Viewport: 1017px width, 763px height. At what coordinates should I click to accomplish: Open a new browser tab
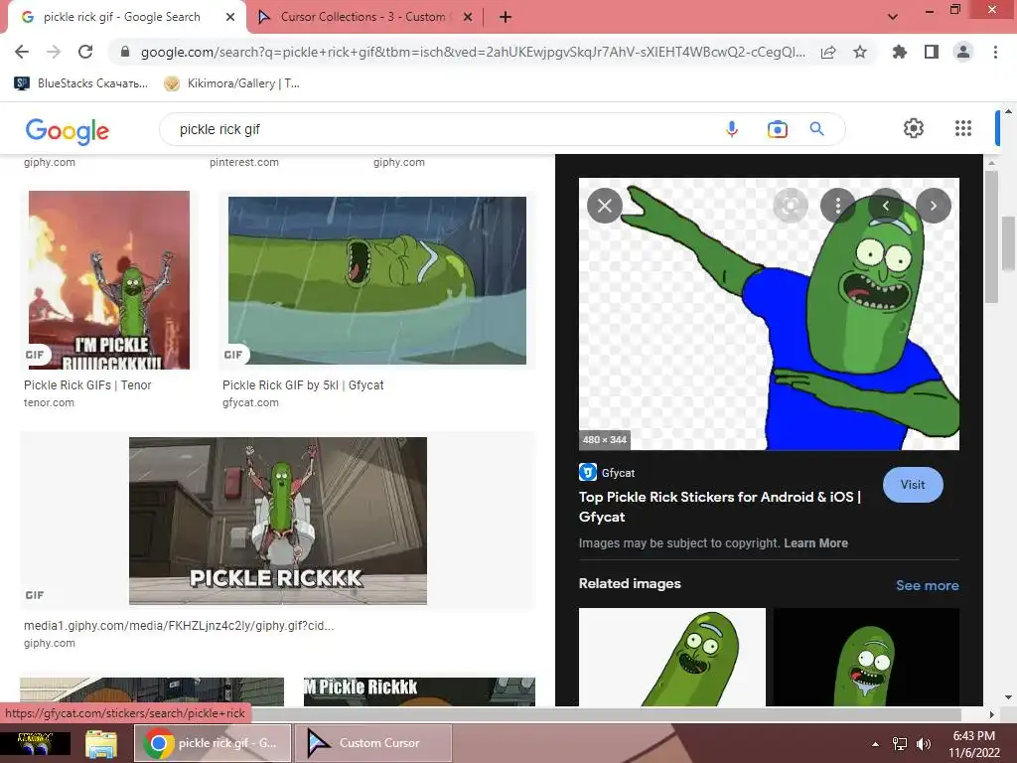(x=506, y=17)
